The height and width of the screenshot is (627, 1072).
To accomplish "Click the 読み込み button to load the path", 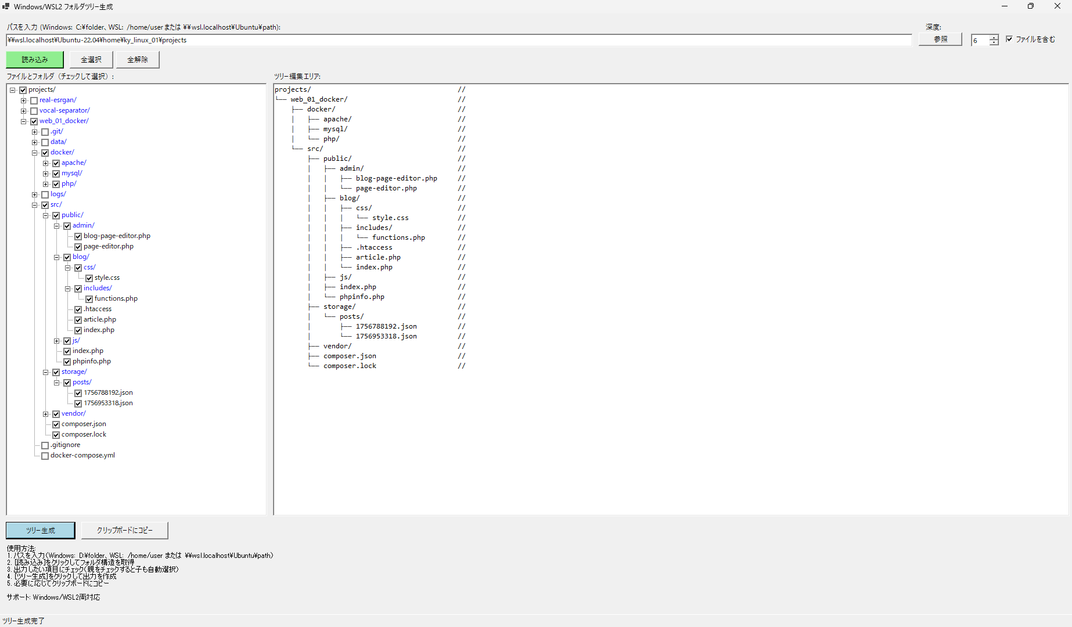I will coord(34,59).
